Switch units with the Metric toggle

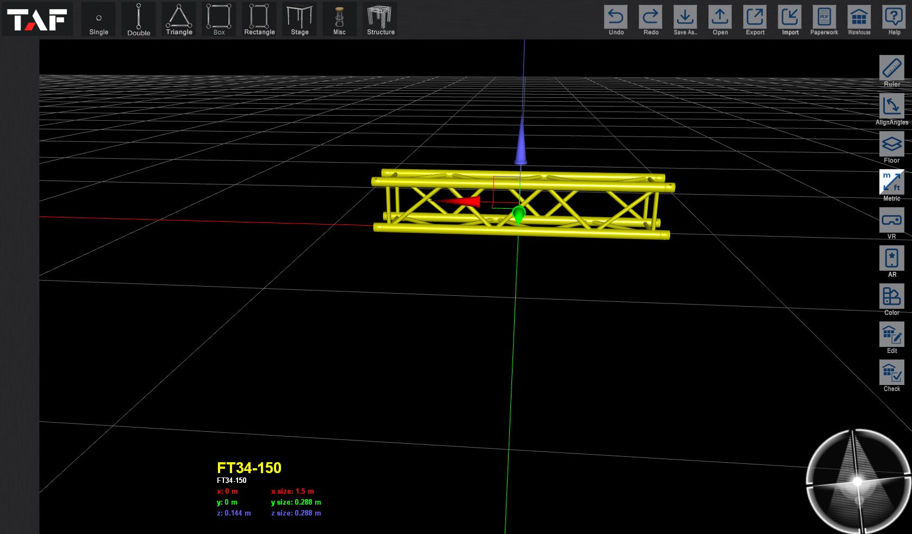[x=892, y=185]
